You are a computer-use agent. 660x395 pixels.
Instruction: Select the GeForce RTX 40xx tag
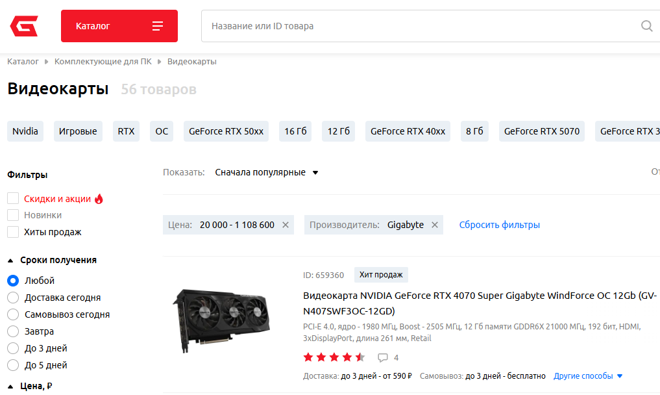tap(408, 131)
